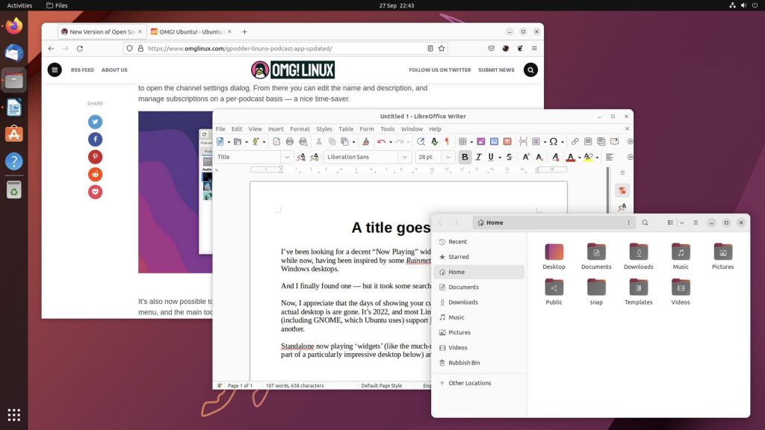Image resolution: width=765 pixels, height=430 pixels.
Task: Click Clear Direct Formatting icon
Action: click(x=555, y=157)
